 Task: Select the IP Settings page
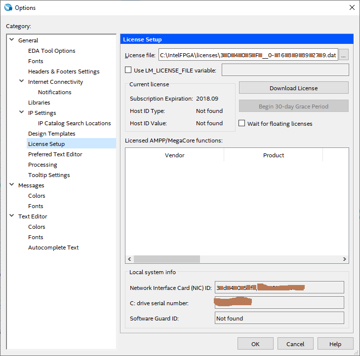point(42,113)
